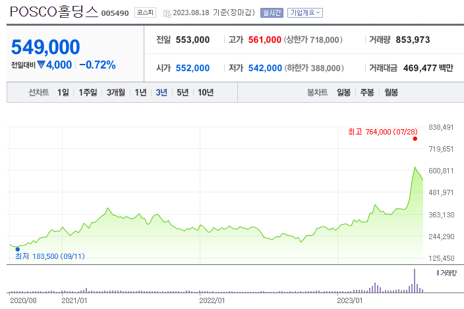Click the tallest volume bar in 2023

click(415, 281)
